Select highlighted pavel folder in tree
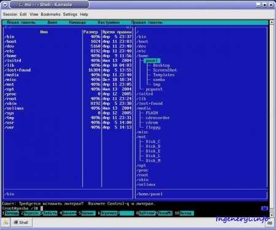Screen dimensions: 276x230 pos(152,61)
